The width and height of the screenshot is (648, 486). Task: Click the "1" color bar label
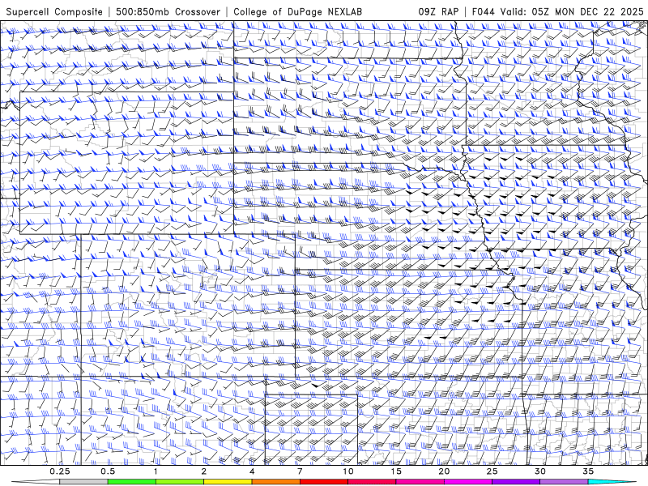click(x=156, y=471)
